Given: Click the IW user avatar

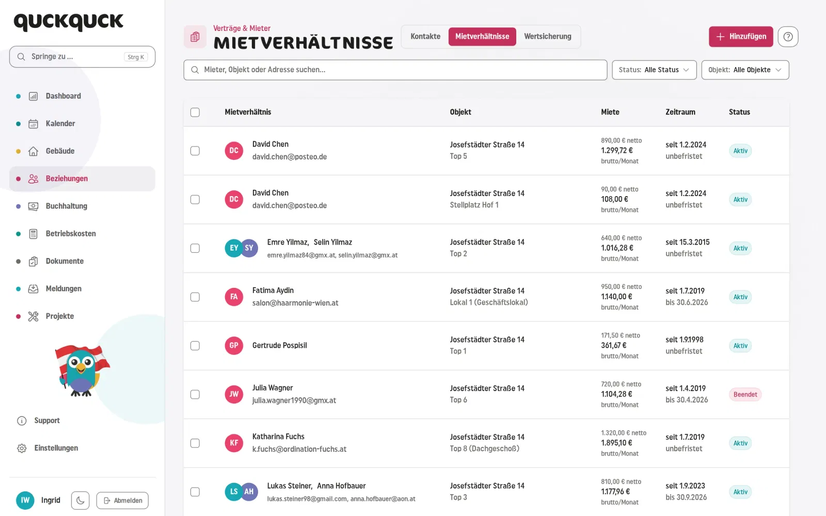Looking at the screenshot, I should point(25,500).
